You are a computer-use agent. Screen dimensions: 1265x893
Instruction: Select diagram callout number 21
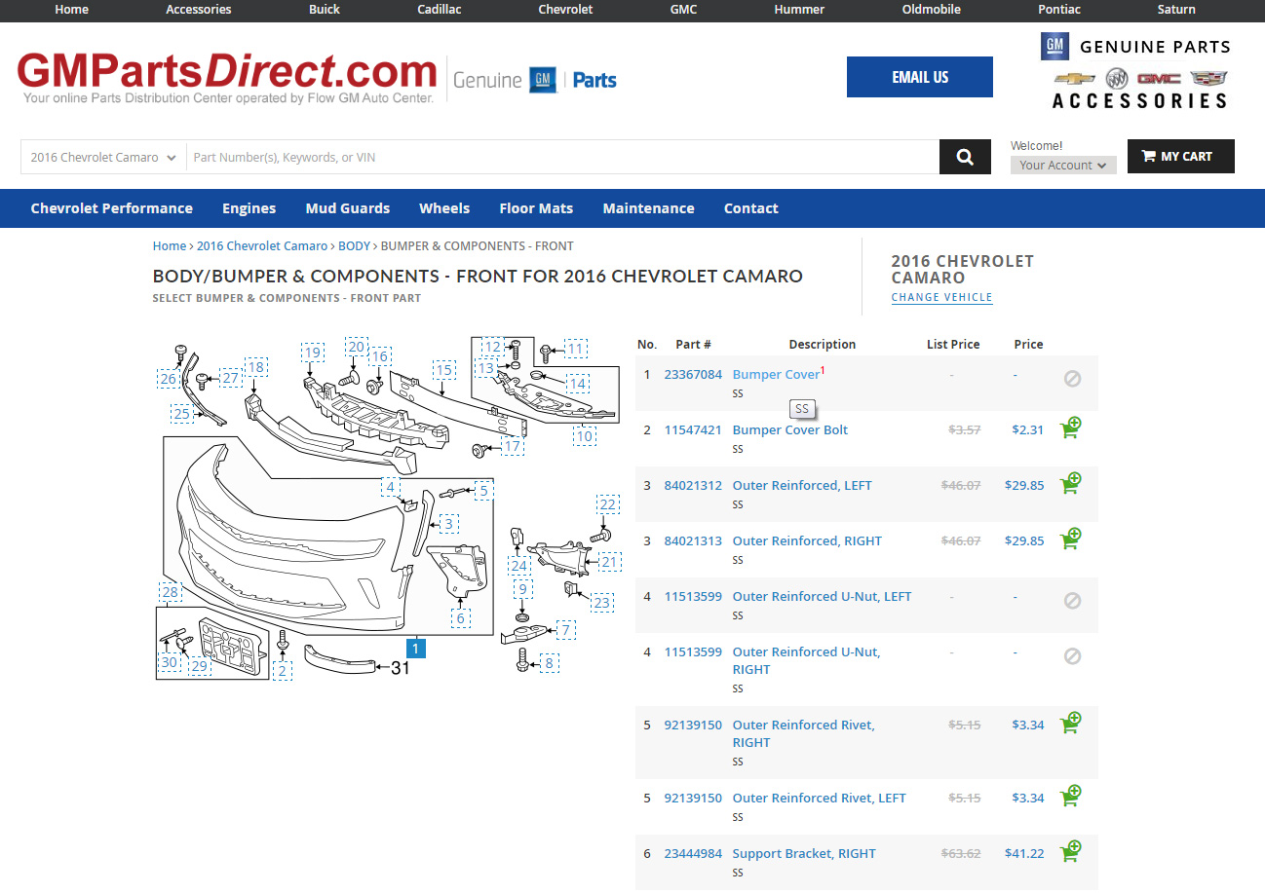point(609,562)
